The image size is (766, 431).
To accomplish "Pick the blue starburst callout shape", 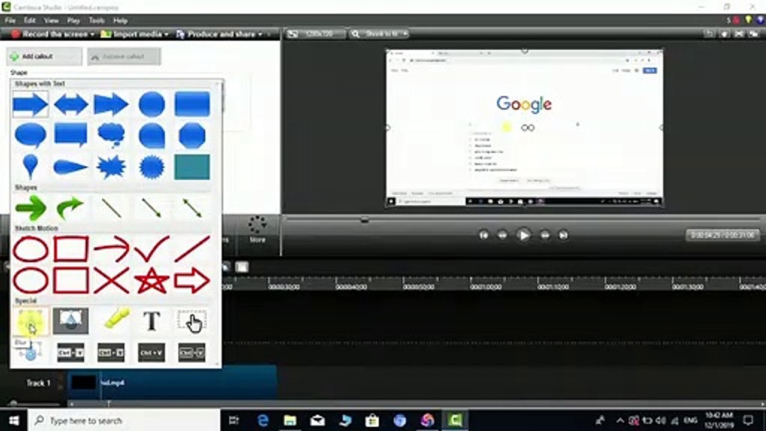I will click(x=111, y=167).
